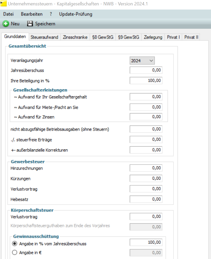211x259 pixels.
Task: Open the Privat II tab
Action: (x=191, y=37)
